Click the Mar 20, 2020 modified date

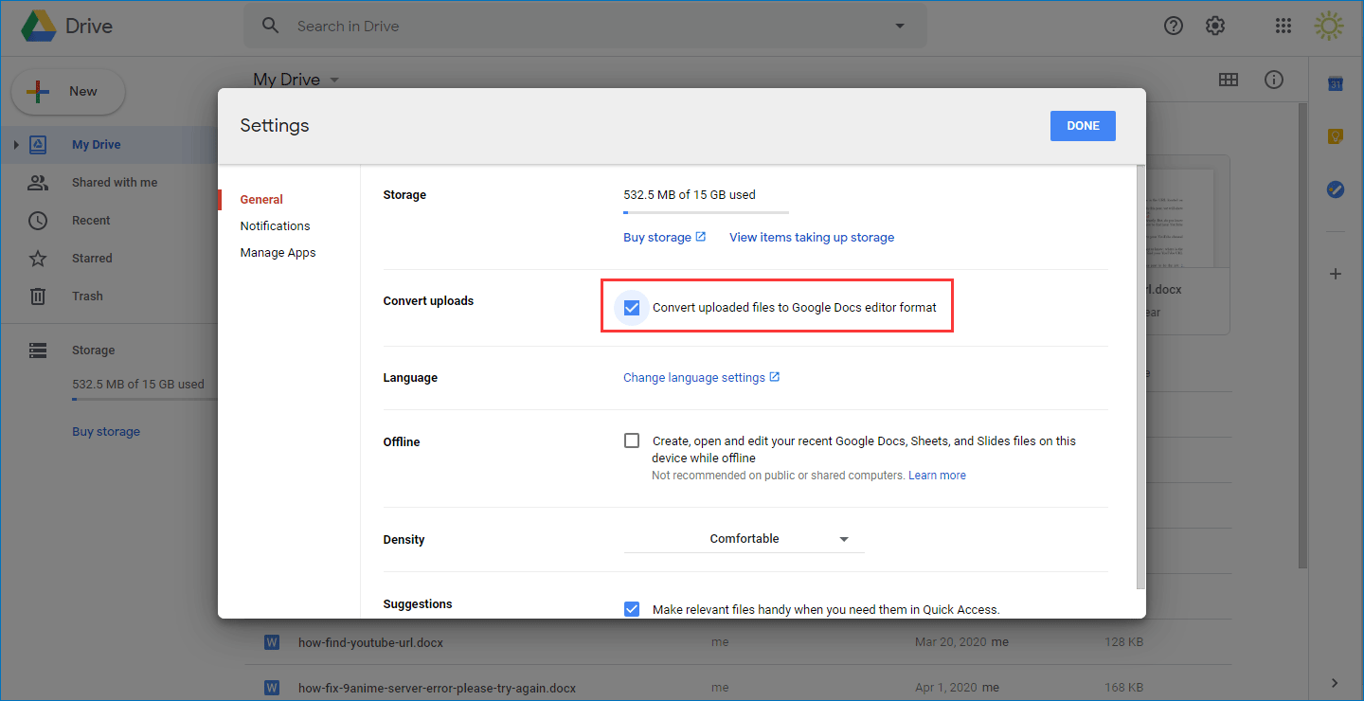951,642
